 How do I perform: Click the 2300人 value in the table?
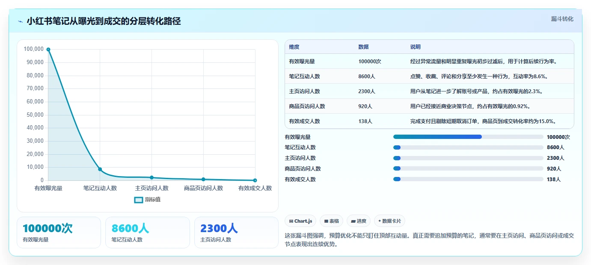(x=367, y=91)
